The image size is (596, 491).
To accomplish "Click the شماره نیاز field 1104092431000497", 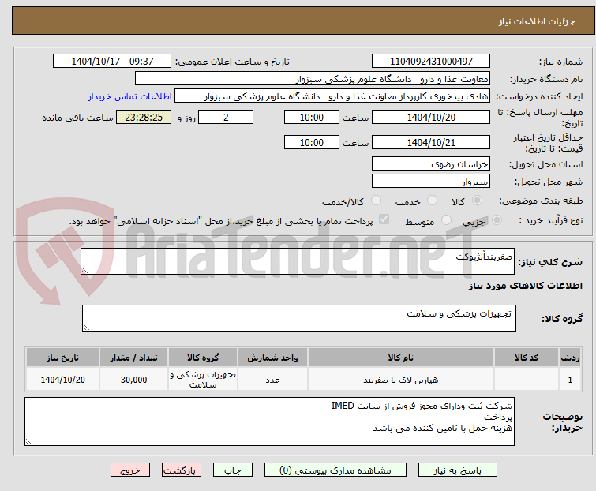I will (431, 61).
